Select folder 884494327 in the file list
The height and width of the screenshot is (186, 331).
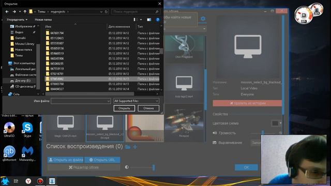point(57,89)
